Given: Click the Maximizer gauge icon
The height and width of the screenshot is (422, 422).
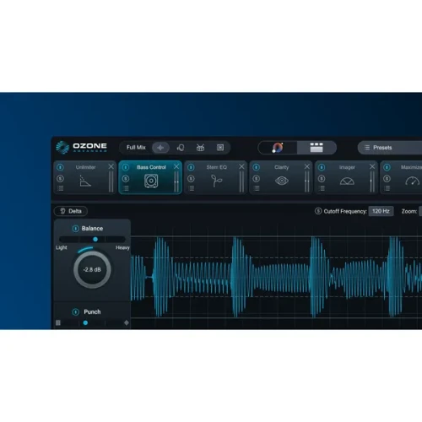Looking at the screenshot, I should click(412, 181).
